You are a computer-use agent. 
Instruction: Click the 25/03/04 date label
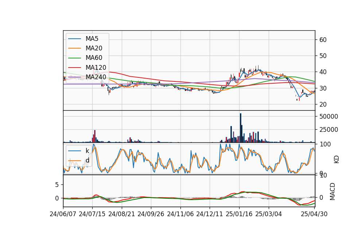[x=269, y=214]
